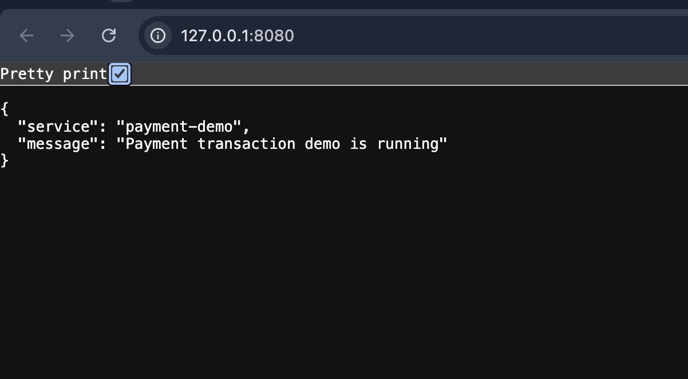Go back using the browser back arrow
The width and height of the screenshot is (688, 379).
[26, 35]
